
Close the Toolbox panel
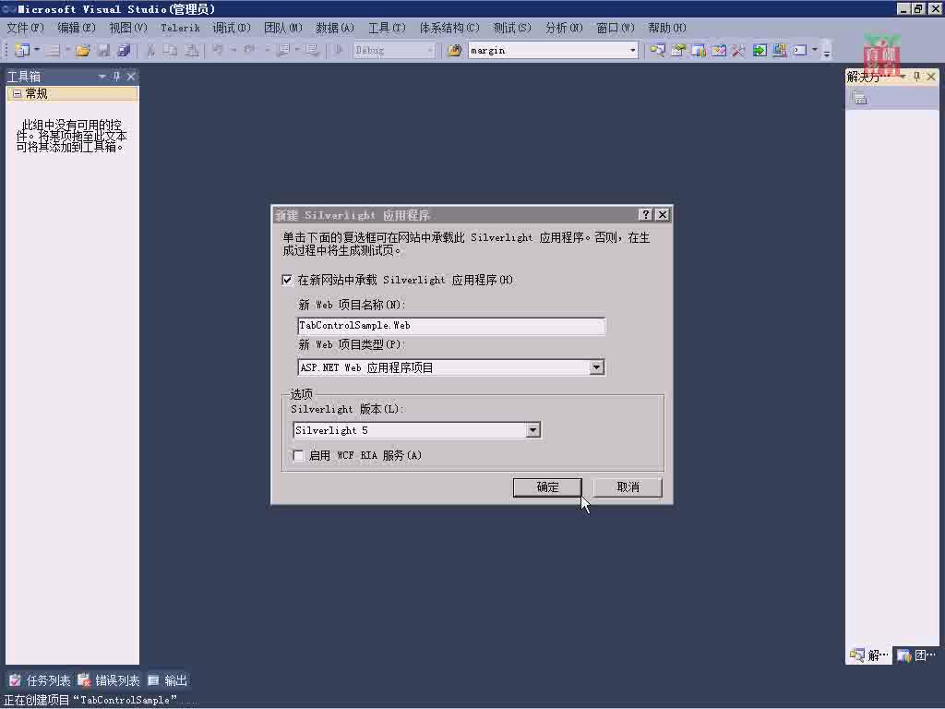[131, 76]
